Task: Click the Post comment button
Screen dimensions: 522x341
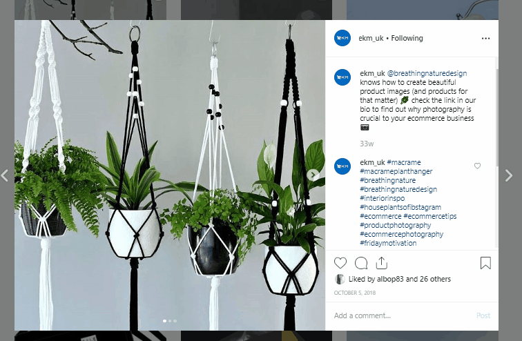Action: (x=483, y=315)
